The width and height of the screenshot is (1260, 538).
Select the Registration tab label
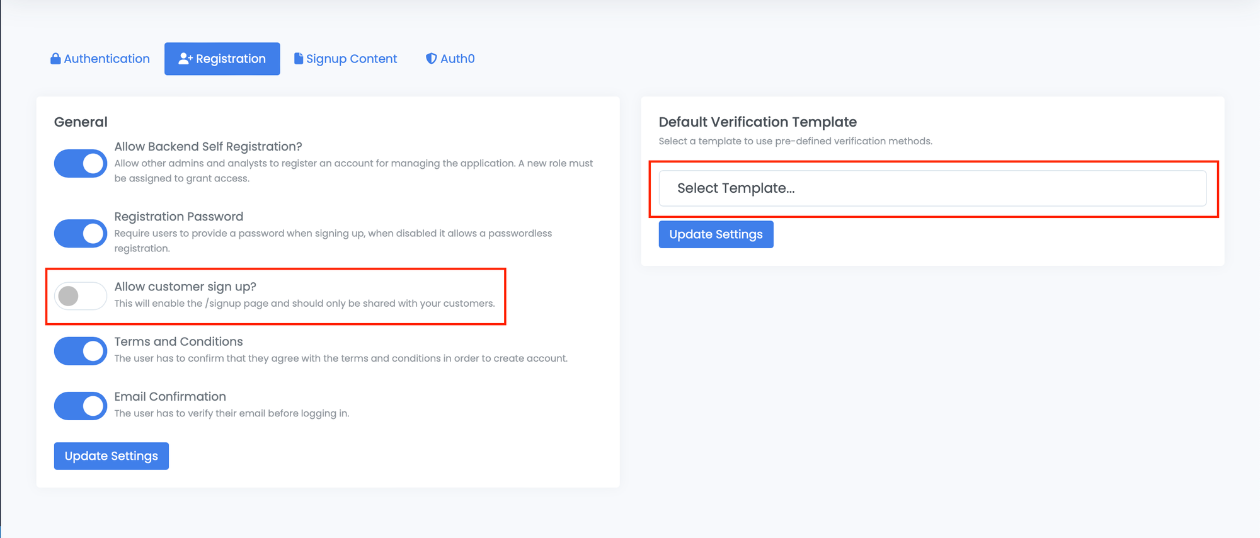coord(231,59)
